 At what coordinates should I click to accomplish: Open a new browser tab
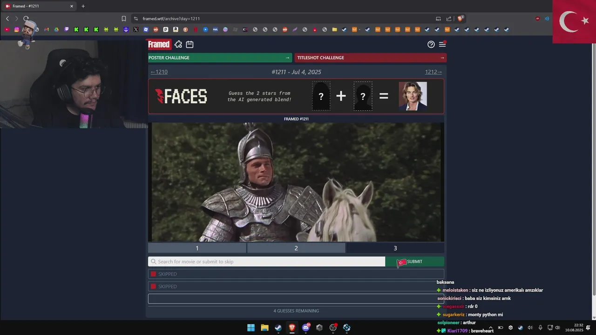83,6
